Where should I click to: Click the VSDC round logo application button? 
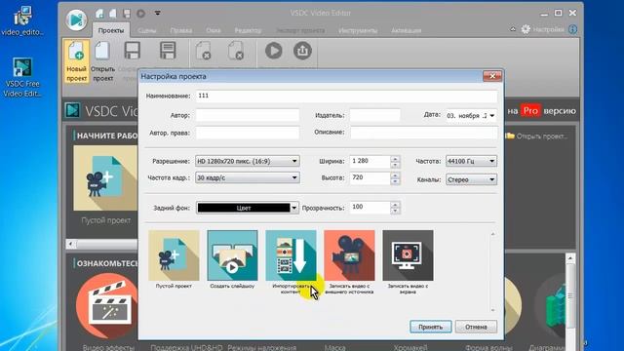pos(76,19)
